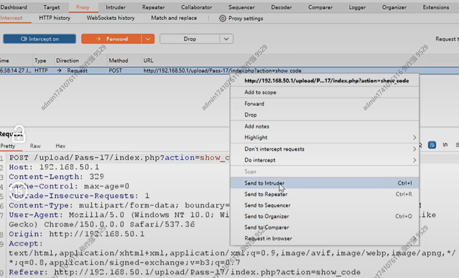
Task: Select the Intercept sub-tab
Action: point(12,18)
